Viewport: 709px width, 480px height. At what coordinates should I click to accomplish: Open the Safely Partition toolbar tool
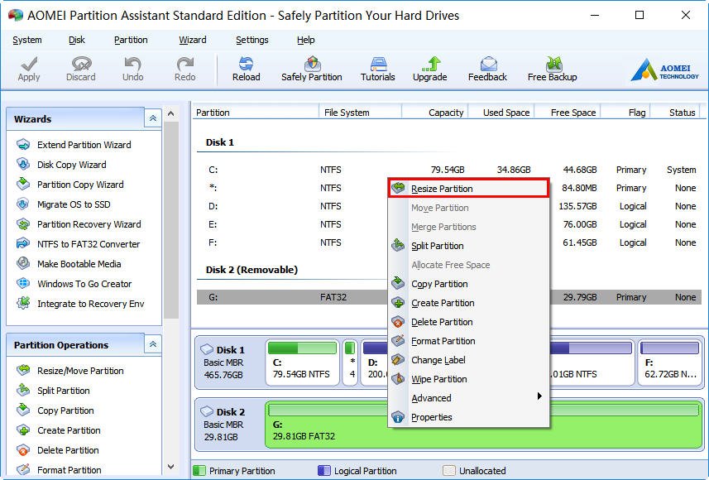pyautogui.click(x=312, y=70)
